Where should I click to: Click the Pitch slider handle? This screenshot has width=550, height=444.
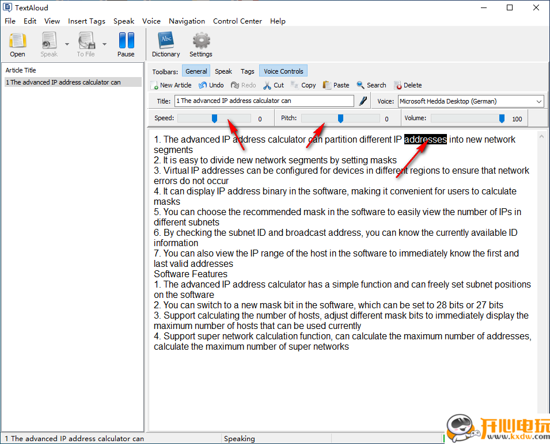(x=340, y=118)
